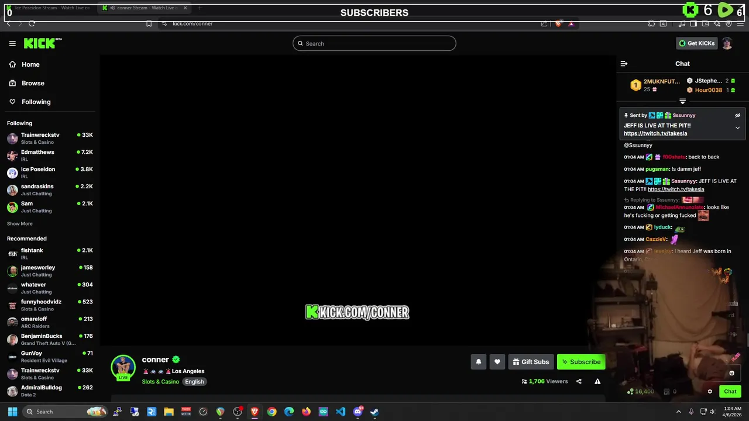Toggle the browser sidebar panel
This screenshot has height=421, width=749.
click(693, 23)
